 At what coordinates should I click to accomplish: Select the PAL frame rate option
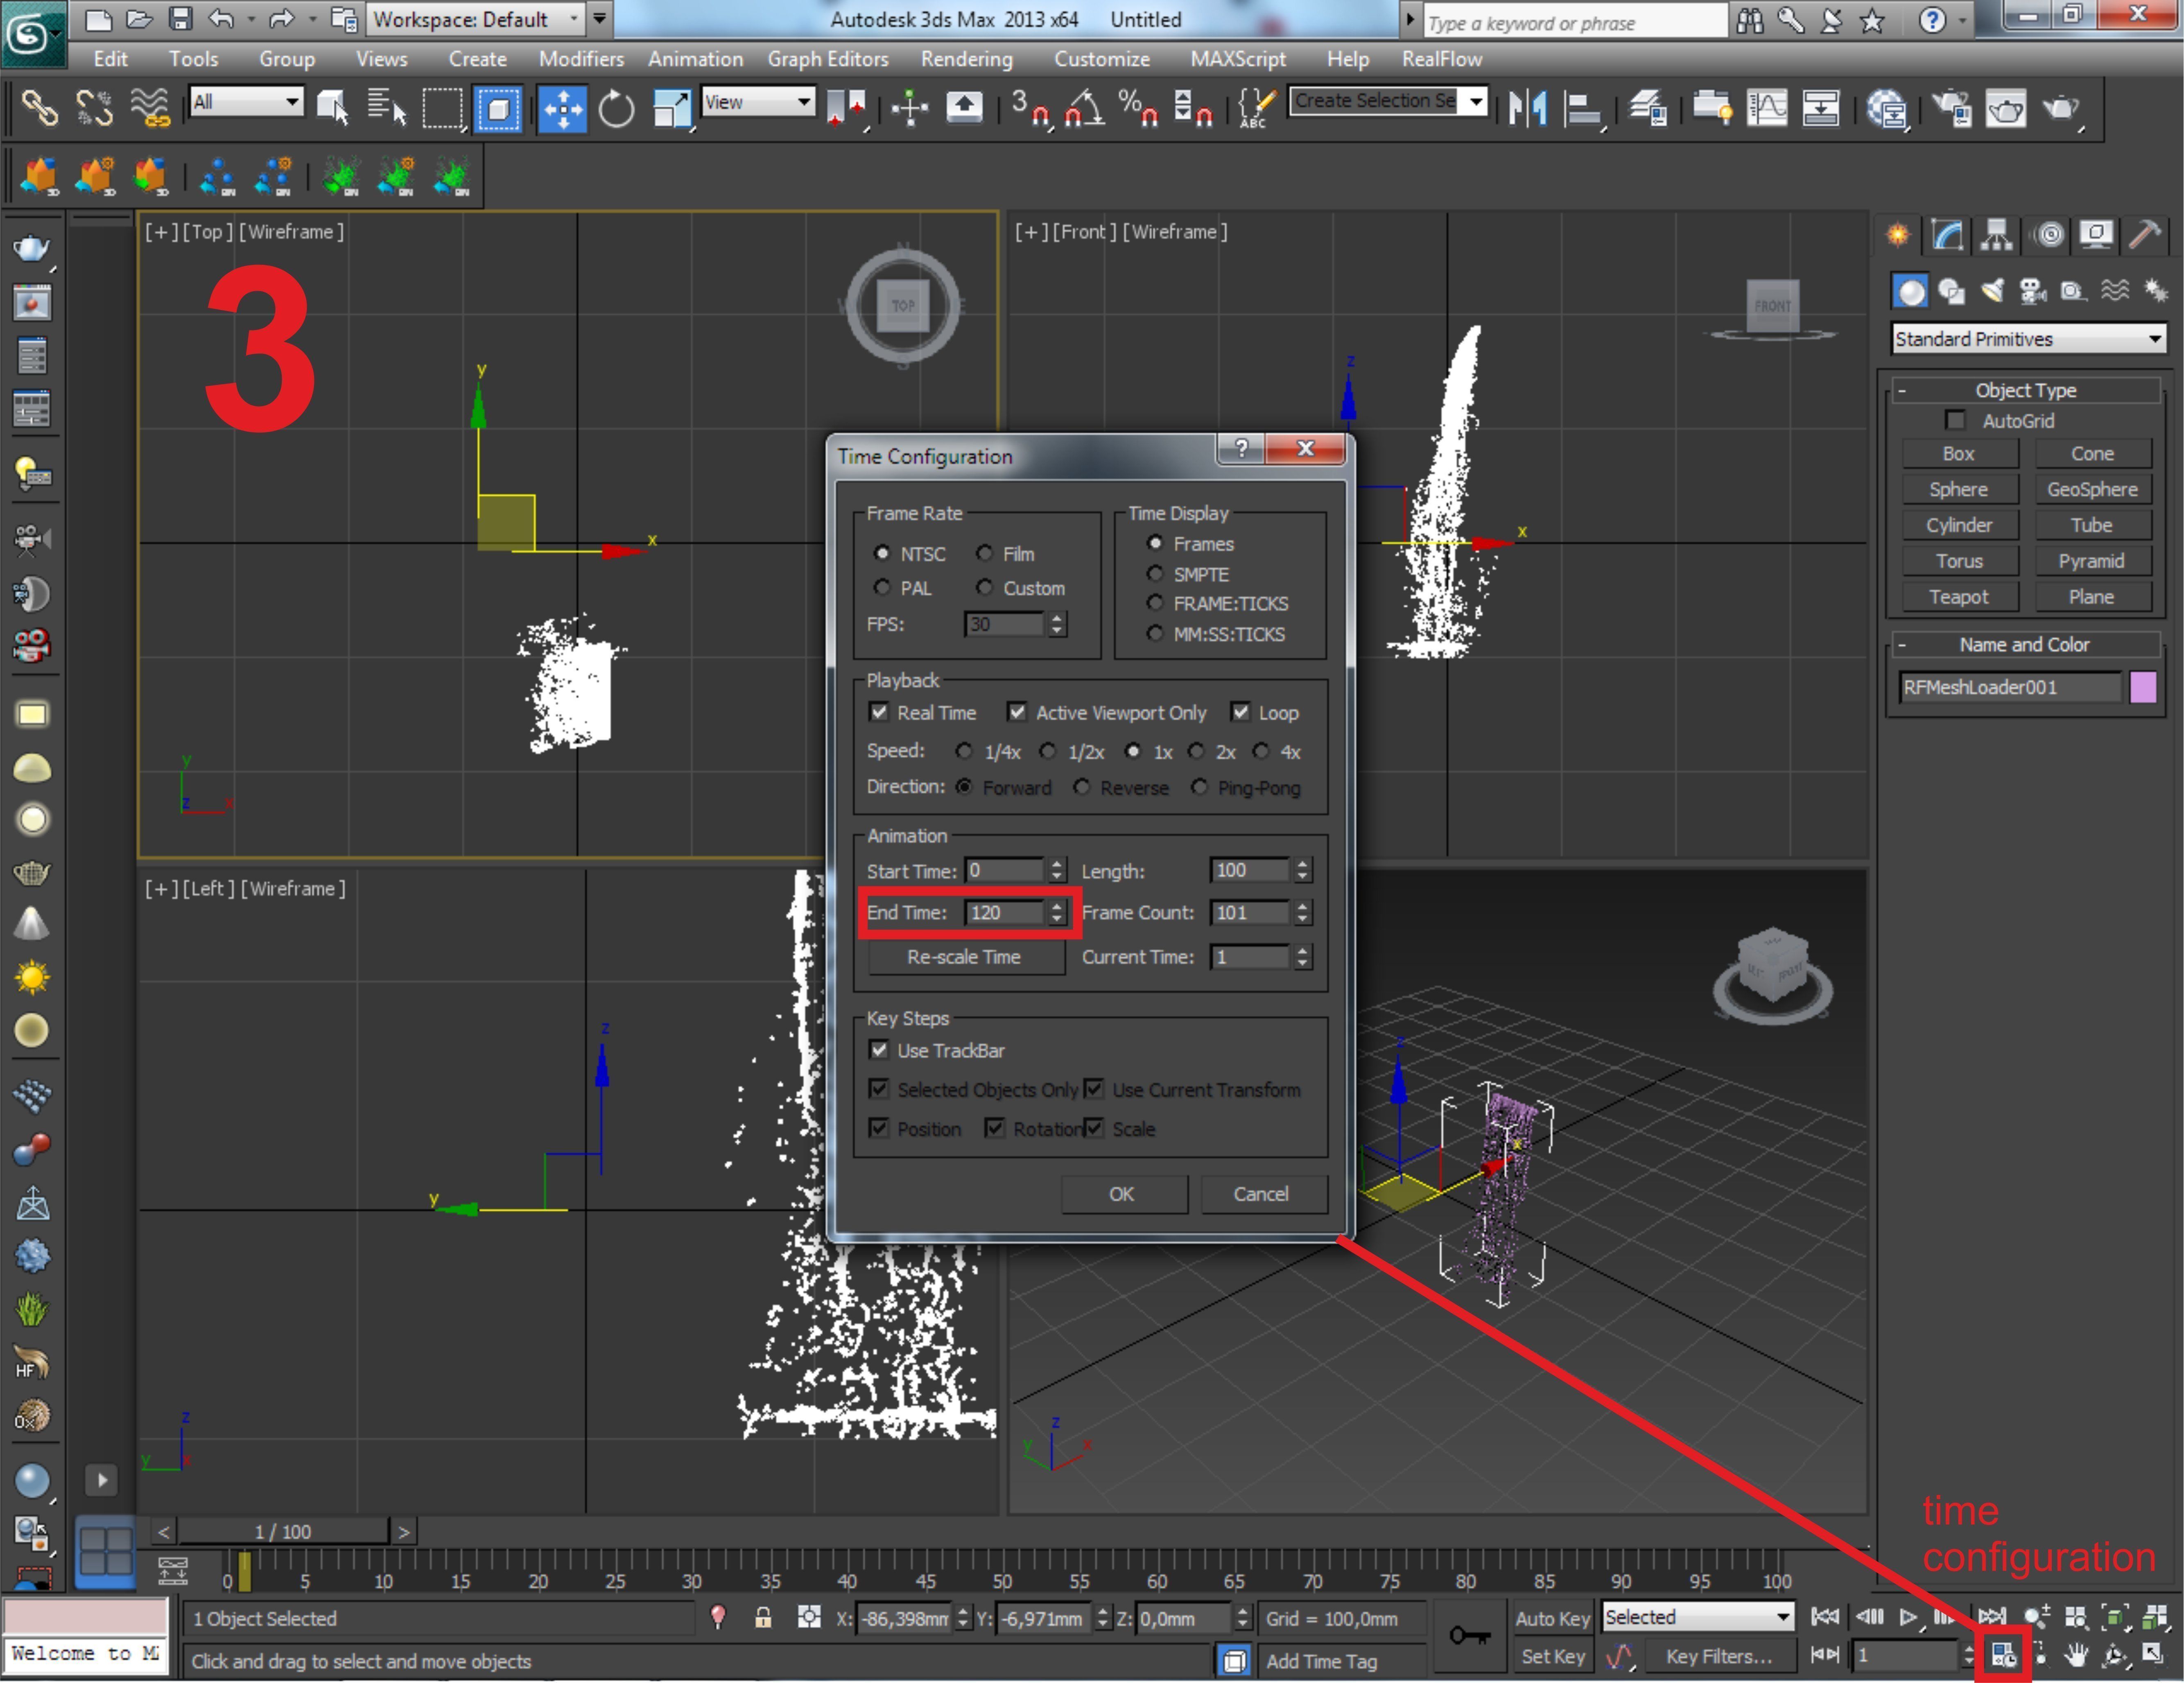tap(882, 588)
